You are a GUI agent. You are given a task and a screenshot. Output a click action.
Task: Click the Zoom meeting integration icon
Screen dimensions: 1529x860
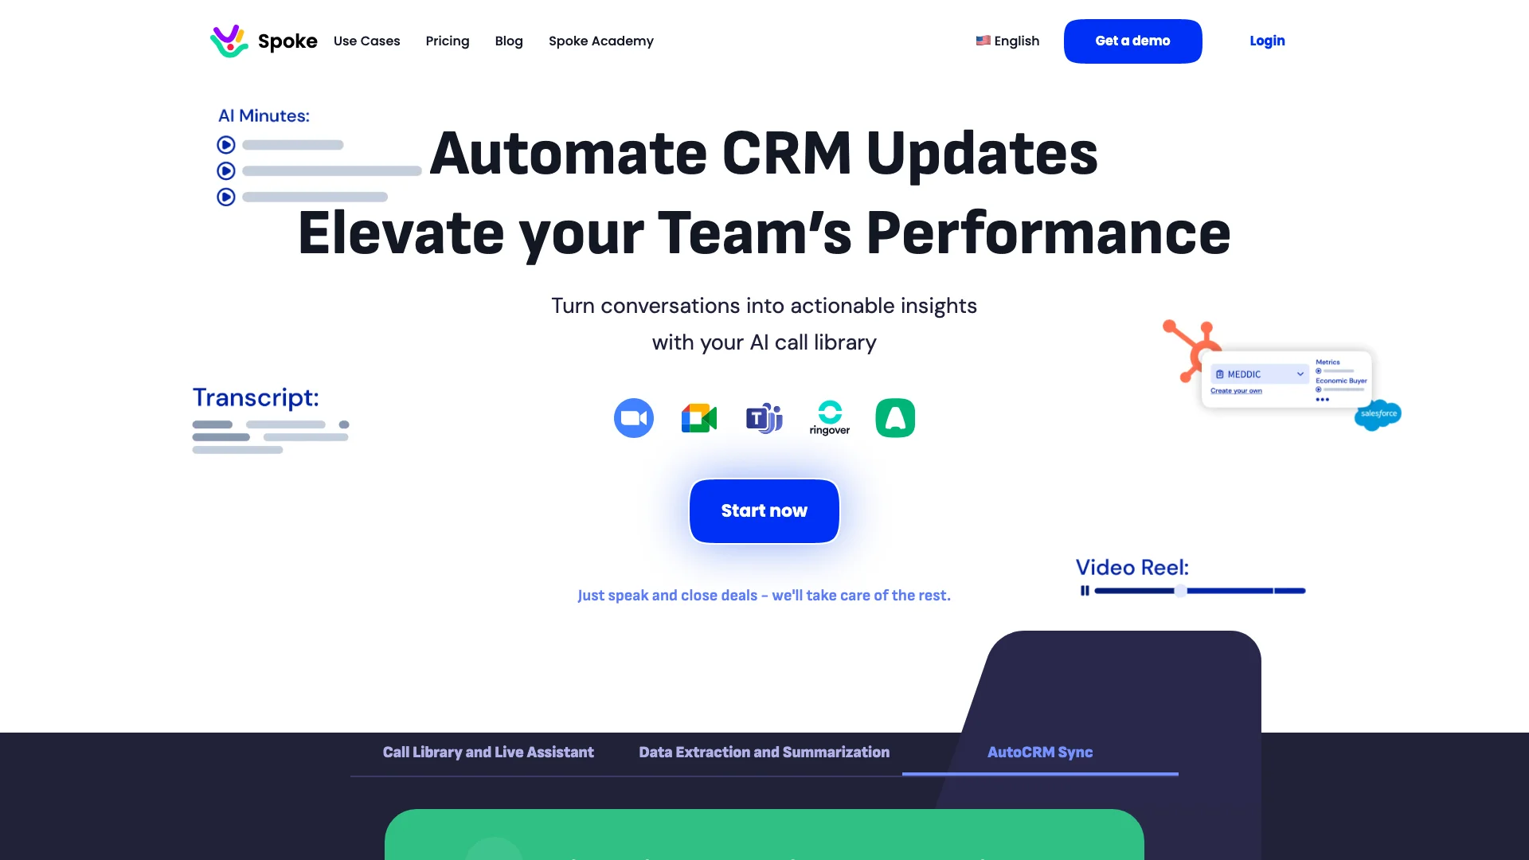coord(633,417)
